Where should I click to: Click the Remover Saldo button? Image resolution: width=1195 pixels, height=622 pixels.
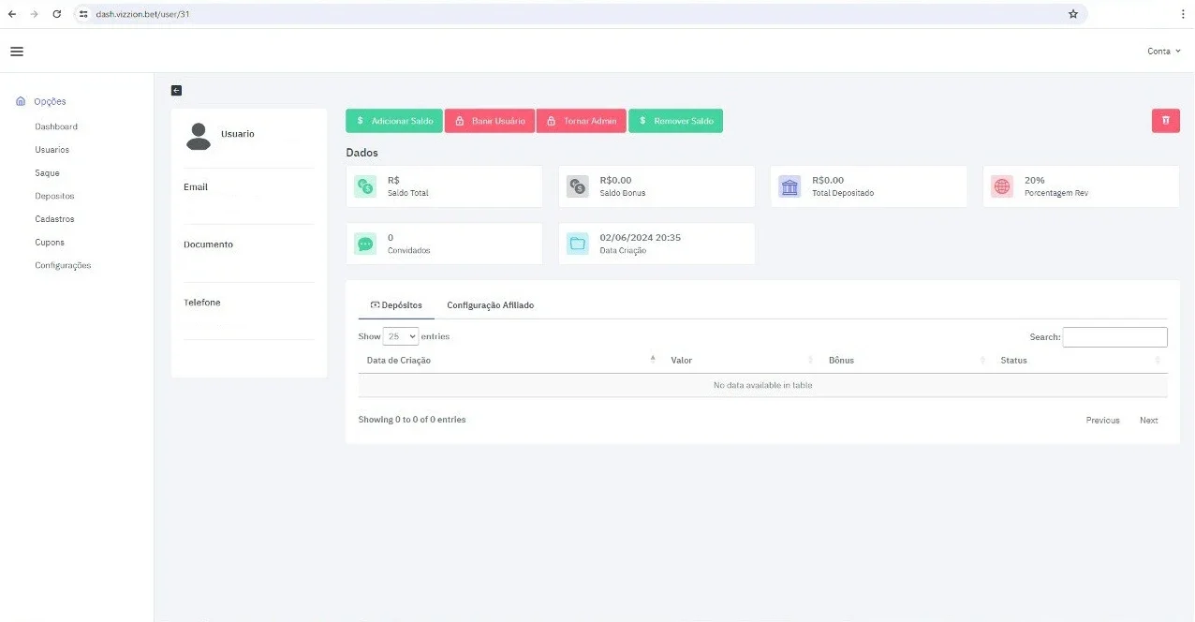point(675,121)
